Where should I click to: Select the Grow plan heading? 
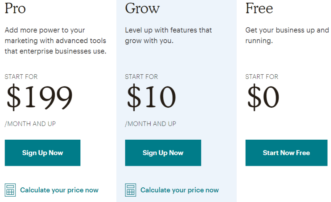click(x=142, y=8)
